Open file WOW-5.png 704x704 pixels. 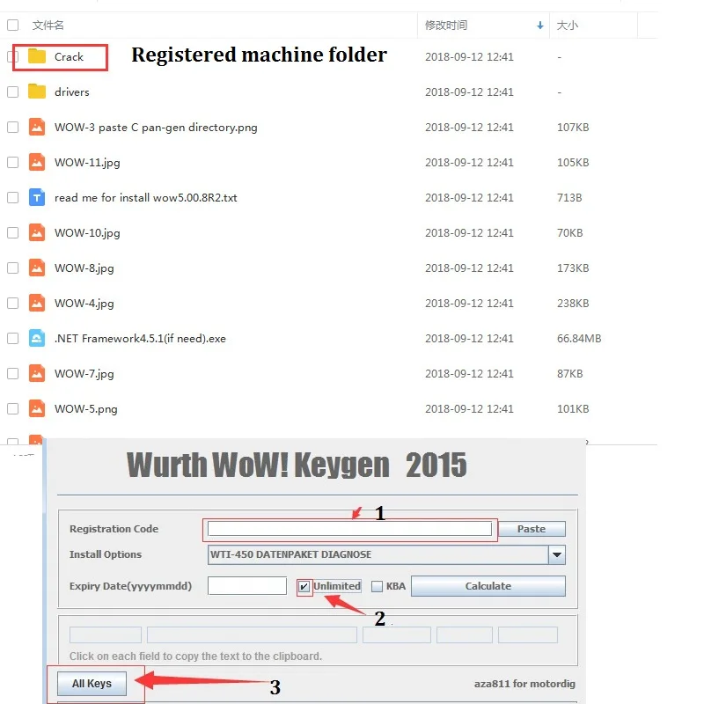pyautogui.click(x=85, y=409)
